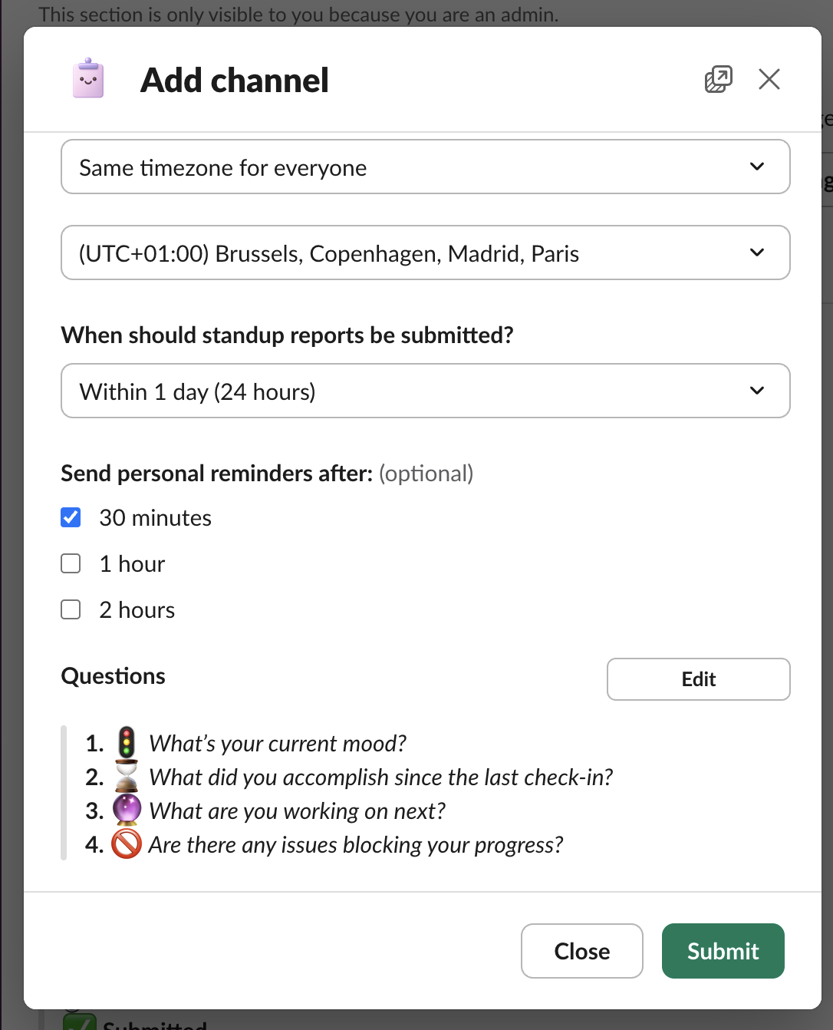Enable the 2 hours reminder checkbox
Image resolution: width=833 pixels, height=1030 pixels.
71,610
